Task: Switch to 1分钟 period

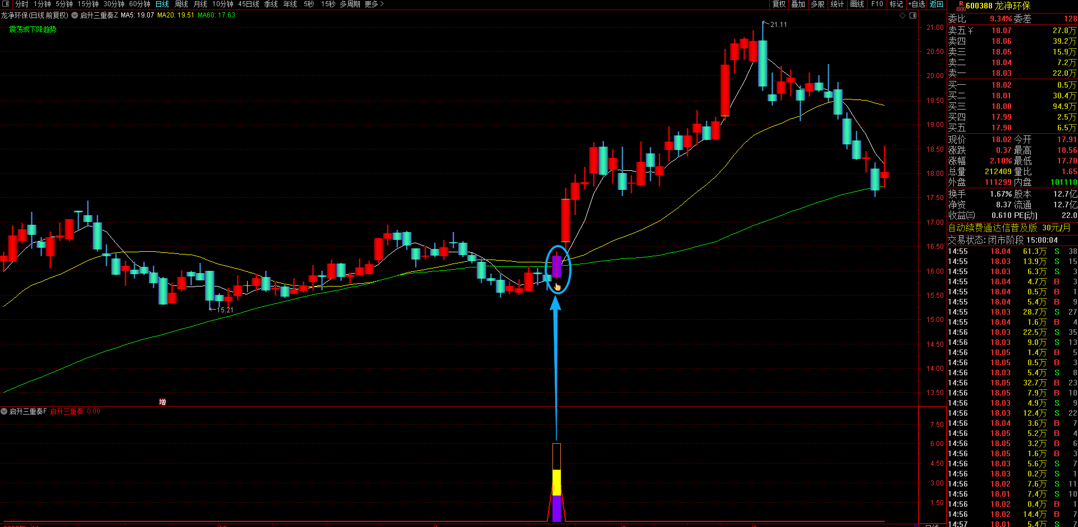Action: click(42, 4)
